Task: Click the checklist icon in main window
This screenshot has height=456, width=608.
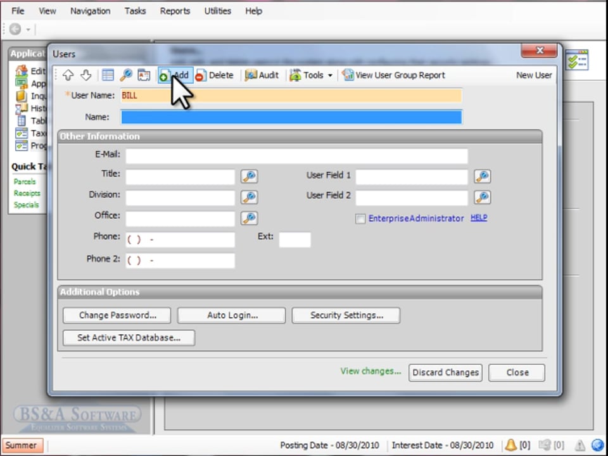Action: (577, 60)
